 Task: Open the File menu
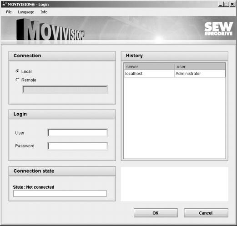9,12
